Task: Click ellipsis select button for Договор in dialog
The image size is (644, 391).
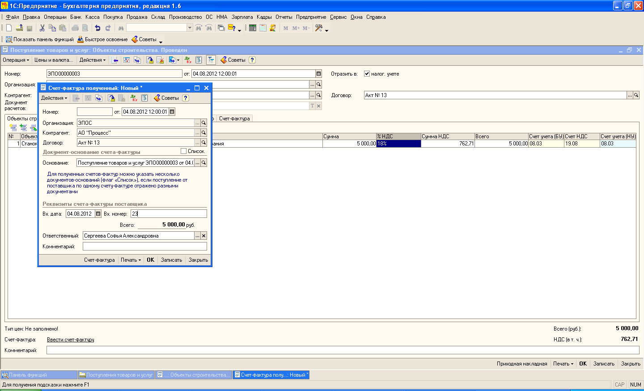Action: pos(197,143)
